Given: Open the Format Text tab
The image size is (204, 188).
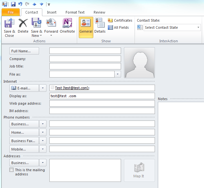Looking at the screenshot, I should point(75,12).
